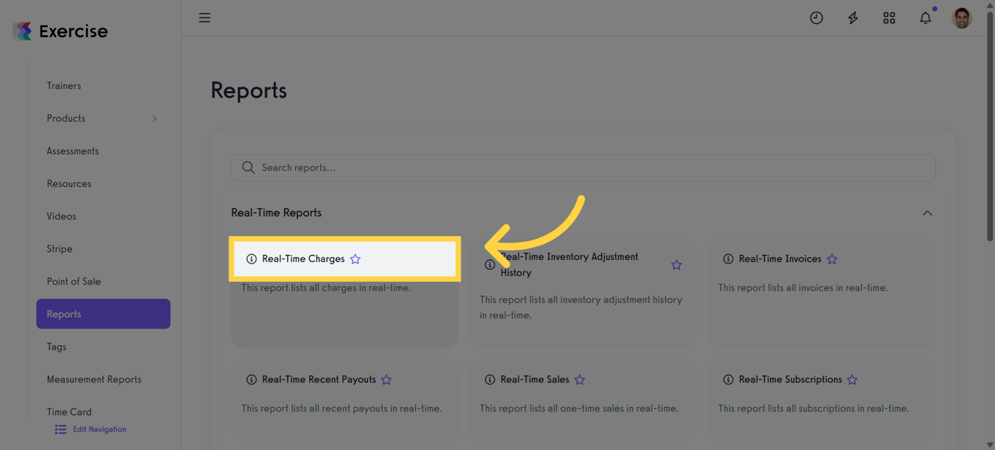This screenshot has height=450, width=995.
Task: Open Point of Sale in sidebar
Action: point(74,282)
